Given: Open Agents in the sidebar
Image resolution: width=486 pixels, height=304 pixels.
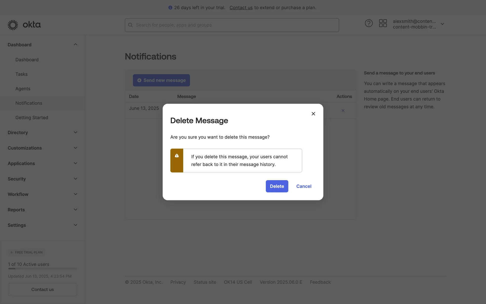Looking at the screenshot, I should pos(23,89).
